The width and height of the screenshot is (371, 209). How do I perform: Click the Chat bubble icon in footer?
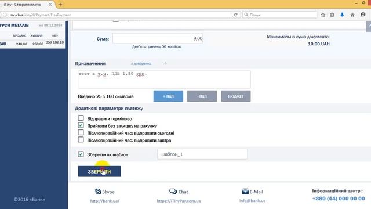tap(173, 191)
